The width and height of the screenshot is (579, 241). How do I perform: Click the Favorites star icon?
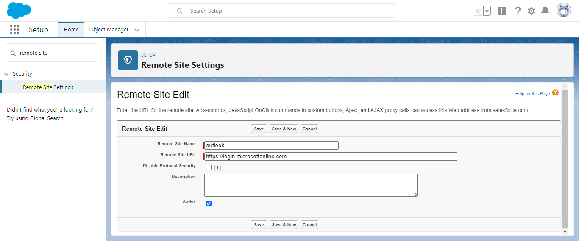(478, 11)
